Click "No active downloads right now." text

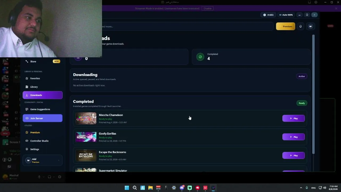click(x=89, y=85)
